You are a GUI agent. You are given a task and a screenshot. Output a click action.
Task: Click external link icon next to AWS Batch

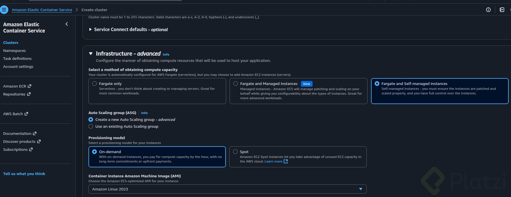point(26,114)
